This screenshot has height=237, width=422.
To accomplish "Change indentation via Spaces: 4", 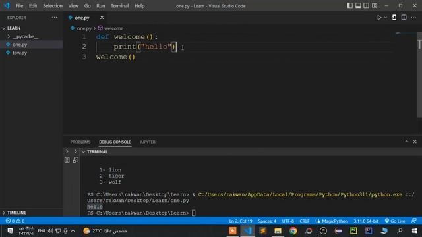I will click(267, 221).
